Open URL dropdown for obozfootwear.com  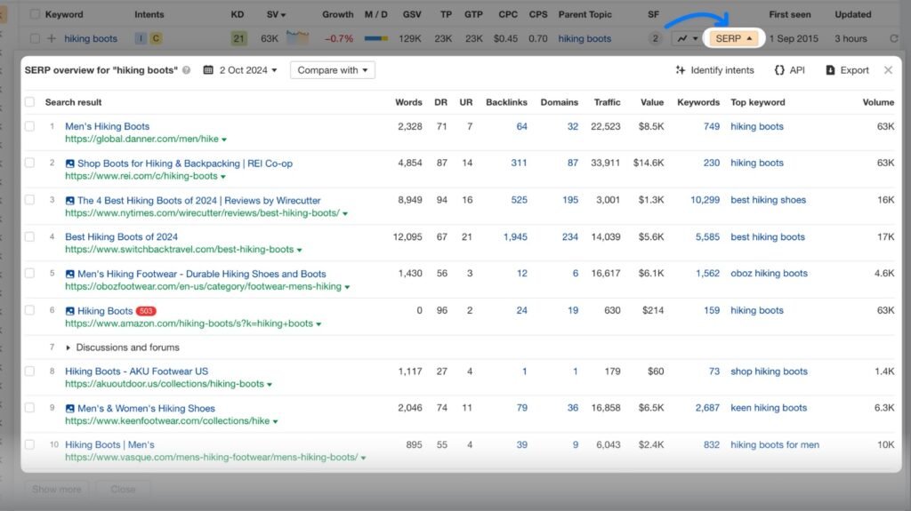pos(347,287)
